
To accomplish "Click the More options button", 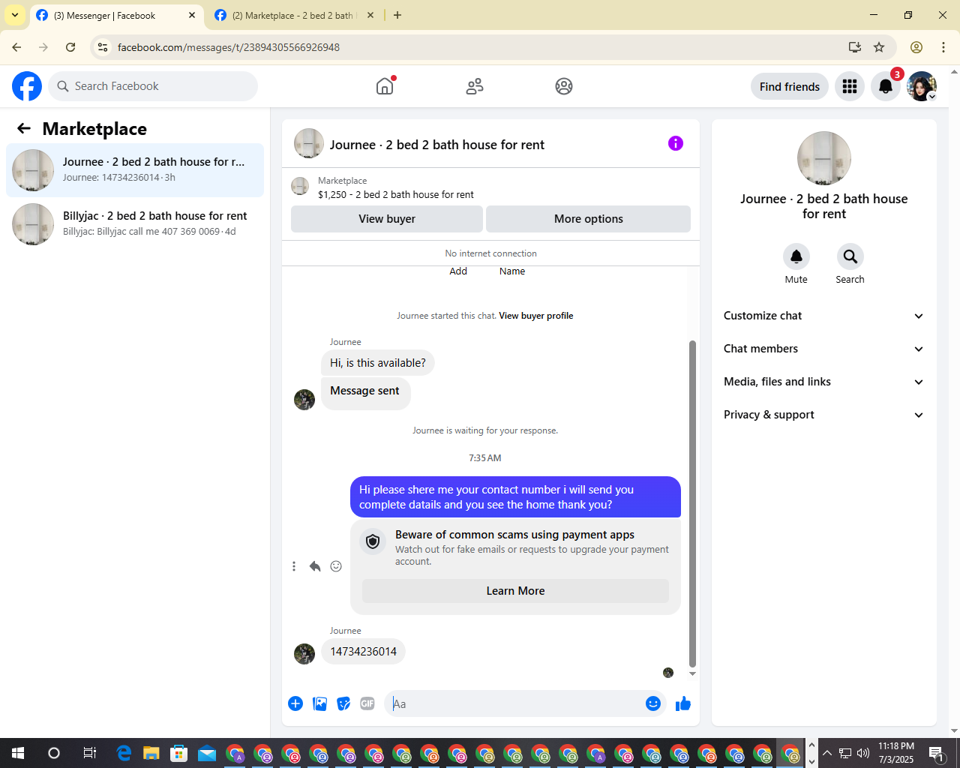I will [x=589, y=219].
